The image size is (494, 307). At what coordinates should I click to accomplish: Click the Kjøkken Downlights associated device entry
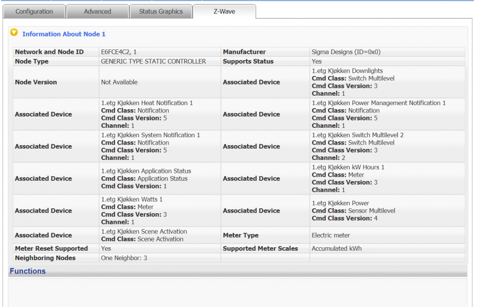347,71
